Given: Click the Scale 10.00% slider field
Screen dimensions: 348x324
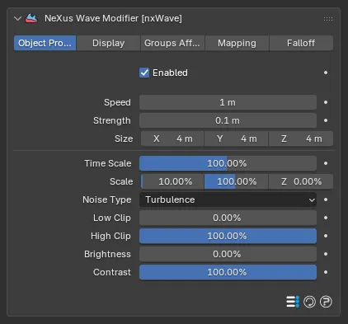Looking at the screenshot, I should [172, 181].
